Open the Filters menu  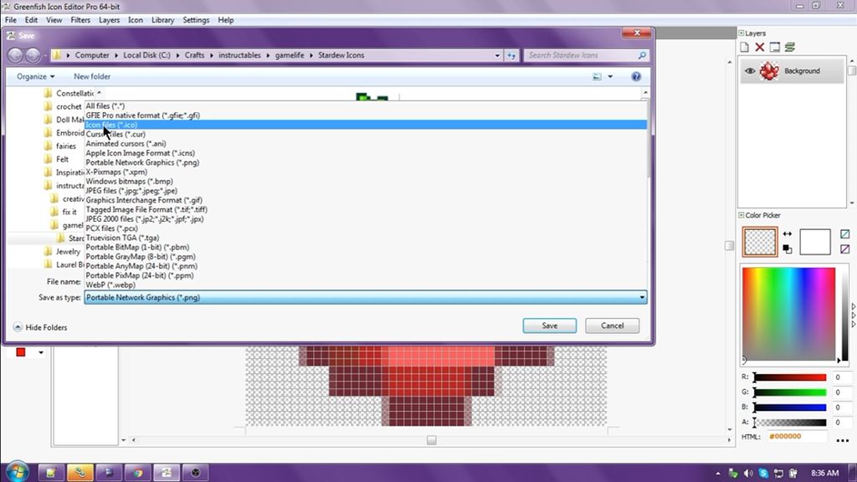click(80, 19)
